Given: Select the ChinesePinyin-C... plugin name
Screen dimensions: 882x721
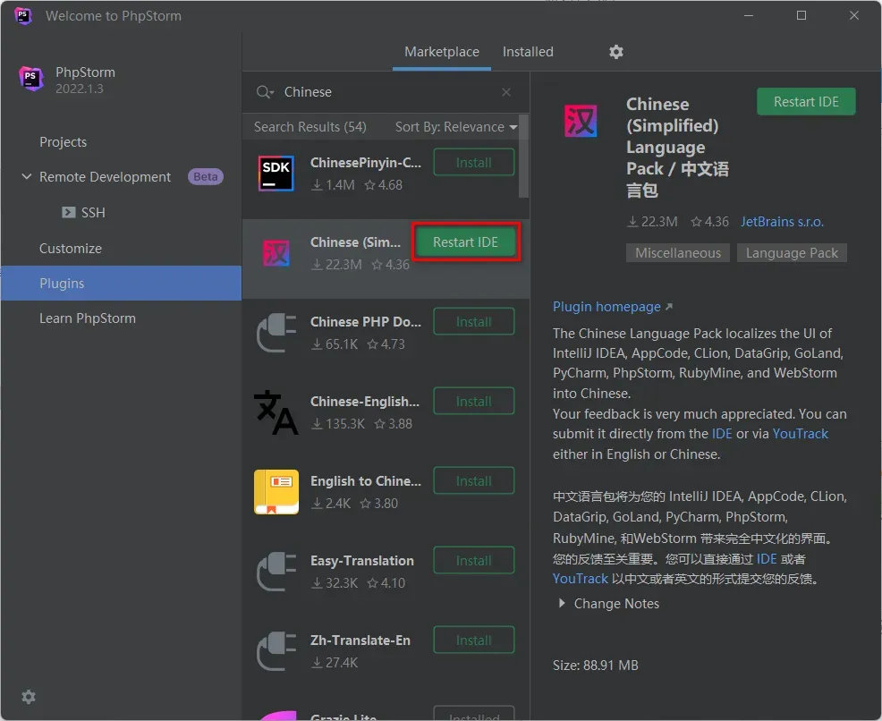Looking at the screenshot, I should 366,163.
